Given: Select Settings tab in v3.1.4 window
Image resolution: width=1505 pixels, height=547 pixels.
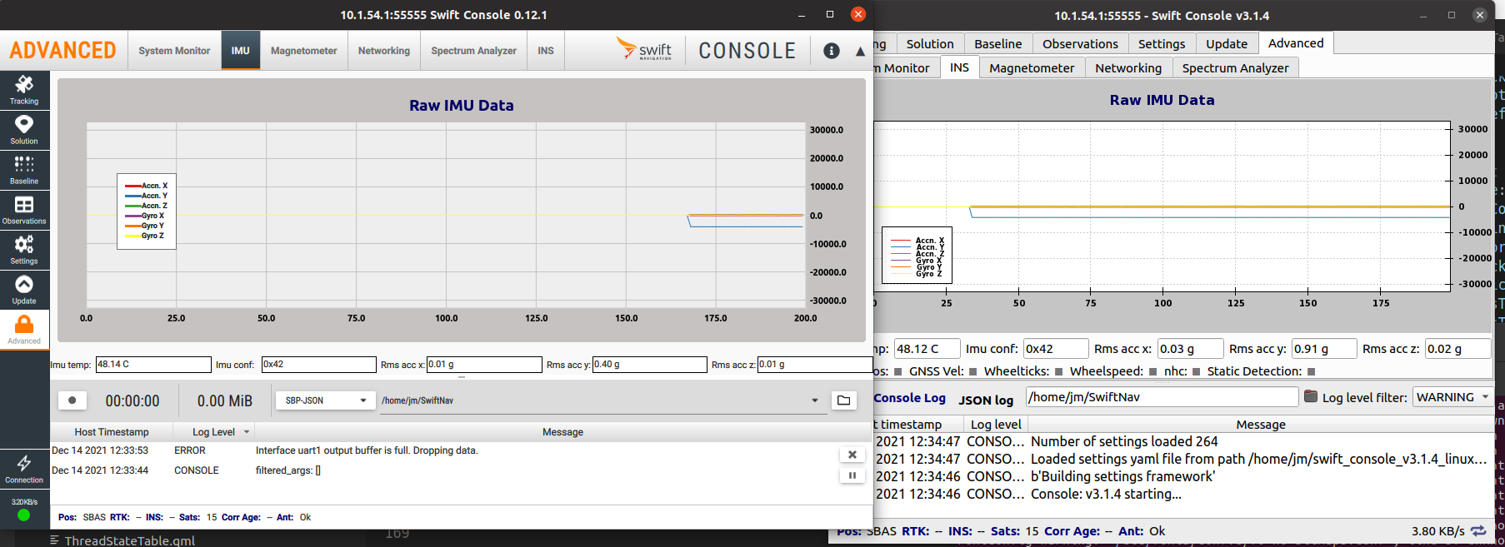Looking at the screenshot, I should [x=1162, y=44].
